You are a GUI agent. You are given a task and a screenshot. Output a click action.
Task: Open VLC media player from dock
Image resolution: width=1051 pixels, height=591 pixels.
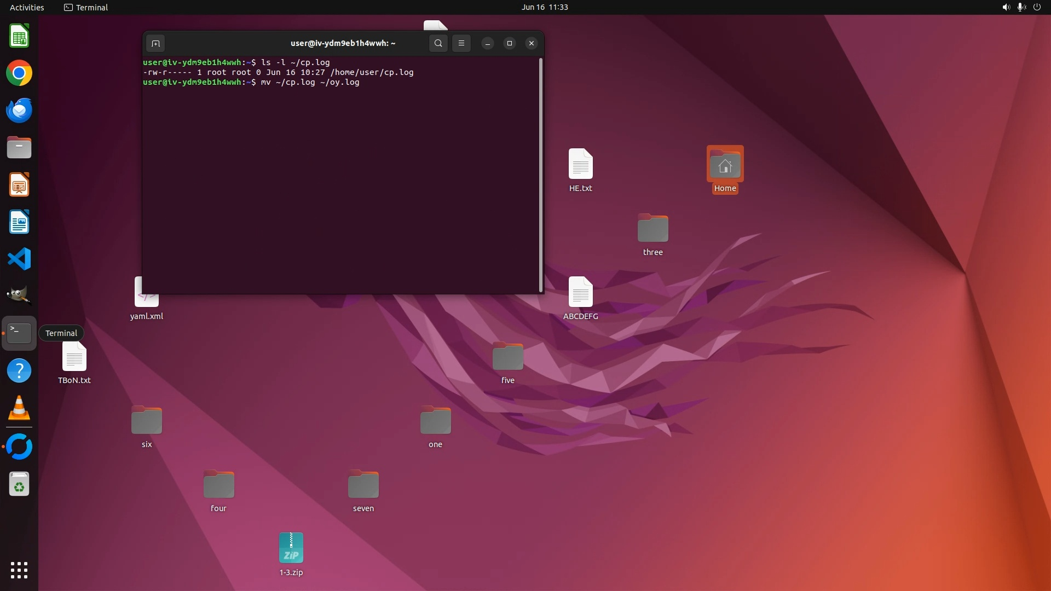(19, 408)
